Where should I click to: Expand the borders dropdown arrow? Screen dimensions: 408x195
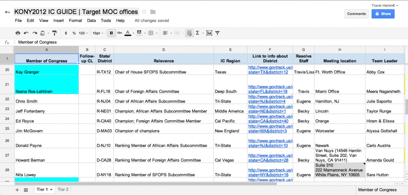156,33
